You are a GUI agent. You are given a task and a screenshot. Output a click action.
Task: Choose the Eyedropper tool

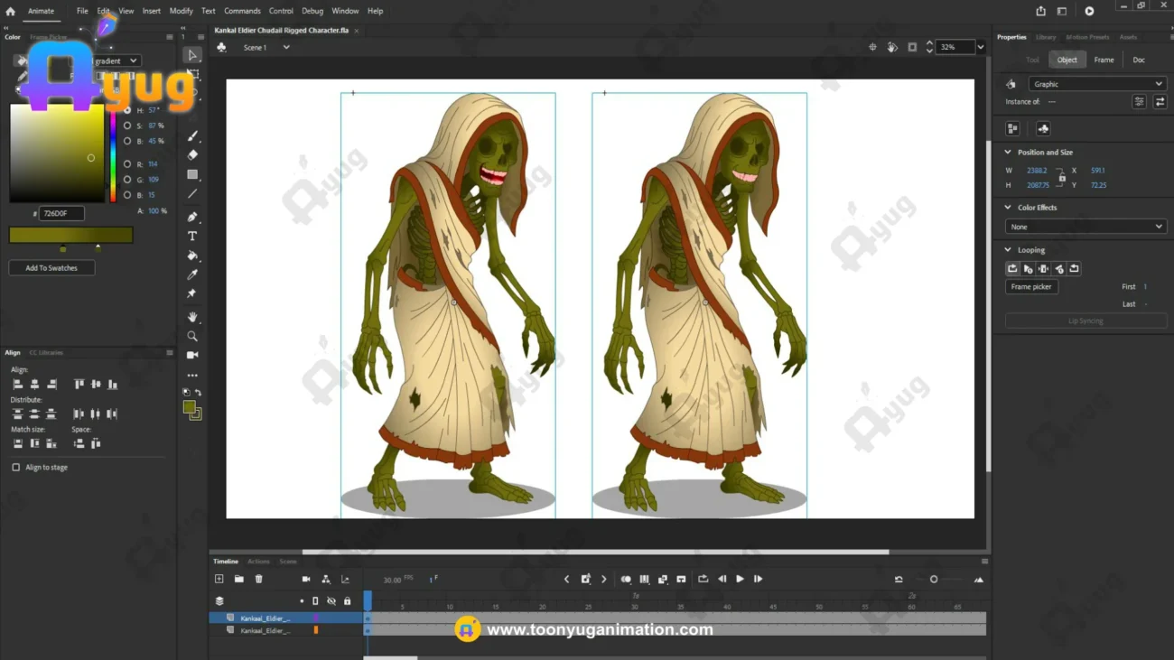pyautogui.click(x=192, y=274)
